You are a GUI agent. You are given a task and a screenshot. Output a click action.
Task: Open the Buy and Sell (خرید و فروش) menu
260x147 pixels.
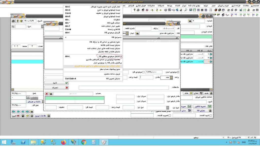223,6
